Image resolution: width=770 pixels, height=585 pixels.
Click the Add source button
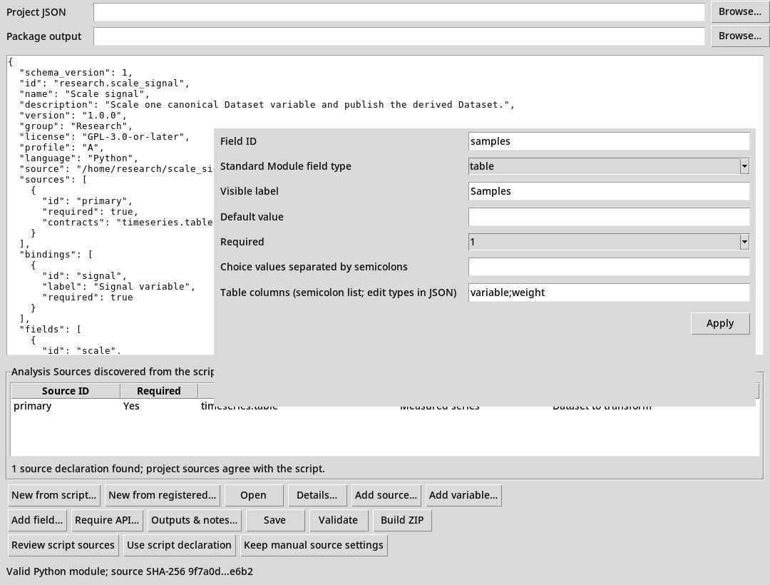tap(386, 496)
